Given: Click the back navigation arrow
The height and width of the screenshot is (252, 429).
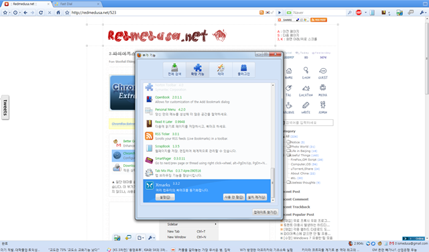Looking at the screenshot, I should [x=25, y=13].
